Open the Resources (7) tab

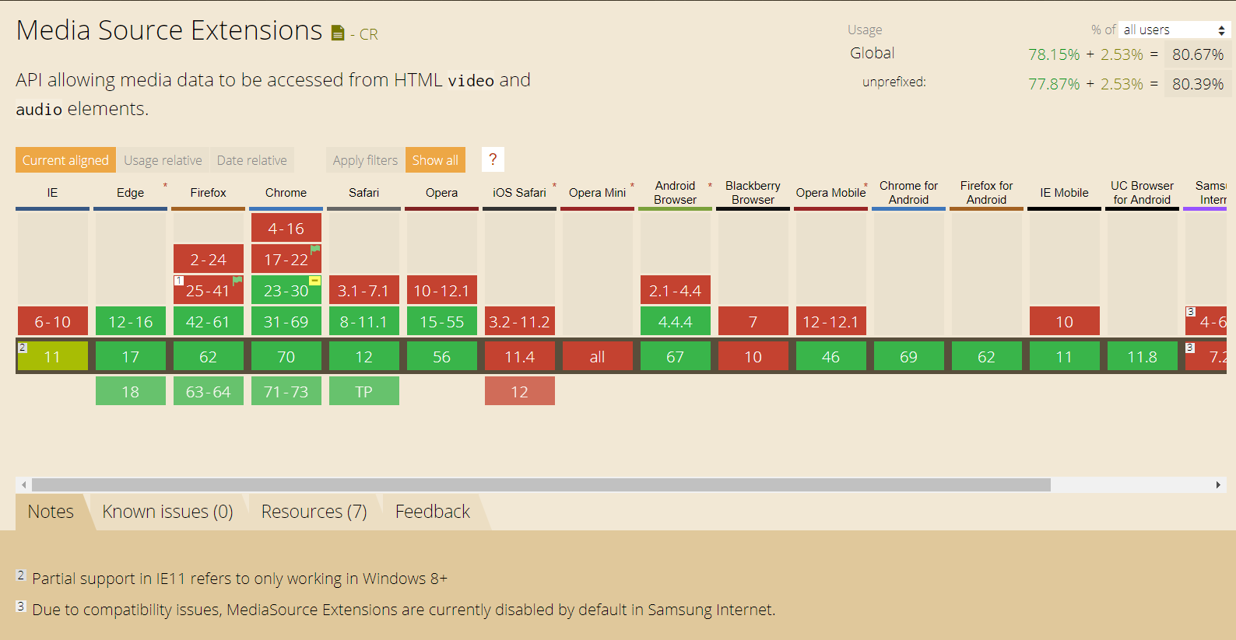coord(314,512)
